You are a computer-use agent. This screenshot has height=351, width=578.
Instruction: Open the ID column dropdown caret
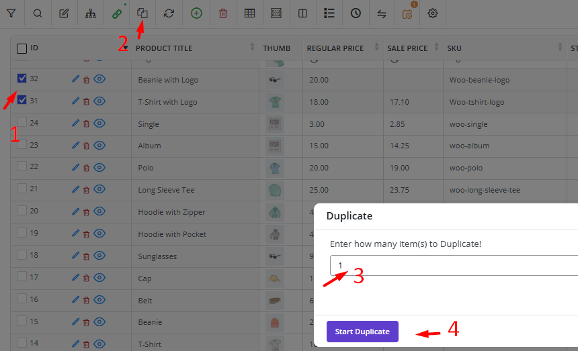coord(126,48)
